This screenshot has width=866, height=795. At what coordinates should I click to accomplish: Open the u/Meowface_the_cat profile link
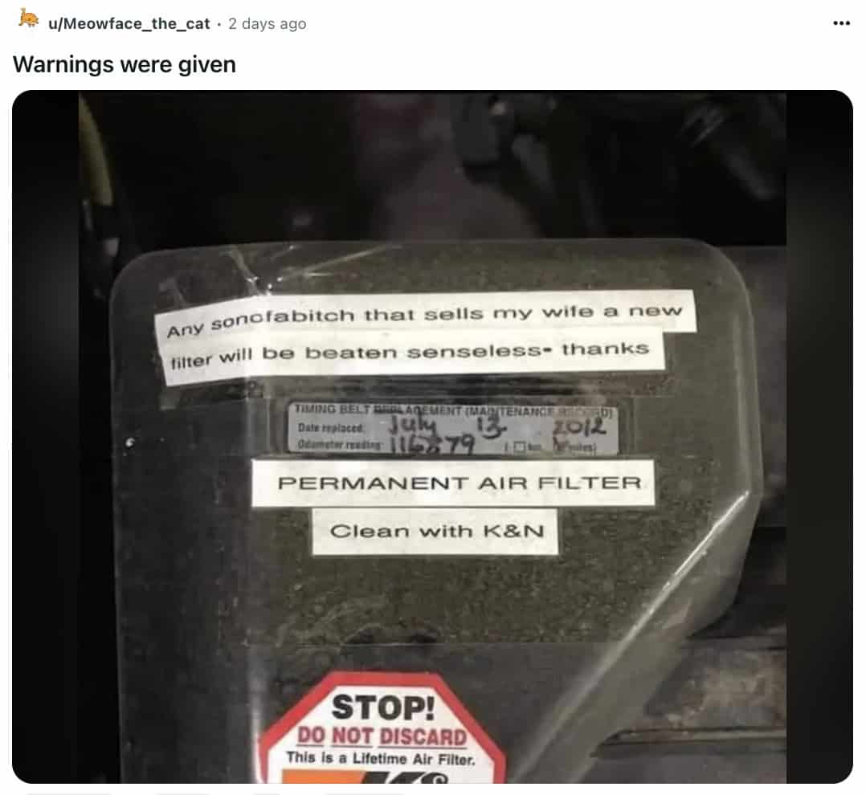129,24
